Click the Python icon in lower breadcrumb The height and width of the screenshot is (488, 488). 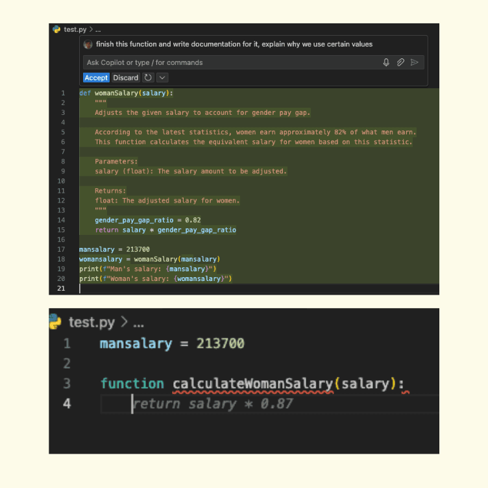pos(56,322)
